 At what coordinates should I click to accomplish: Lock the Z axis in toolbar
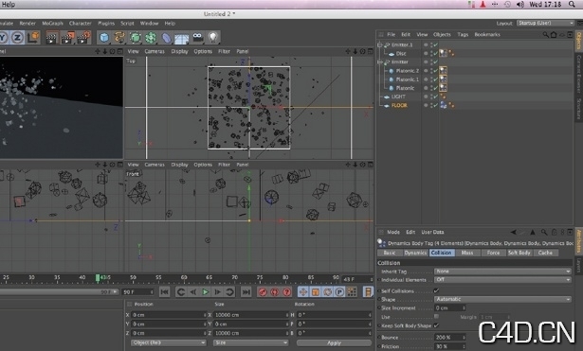click(17, 38)
